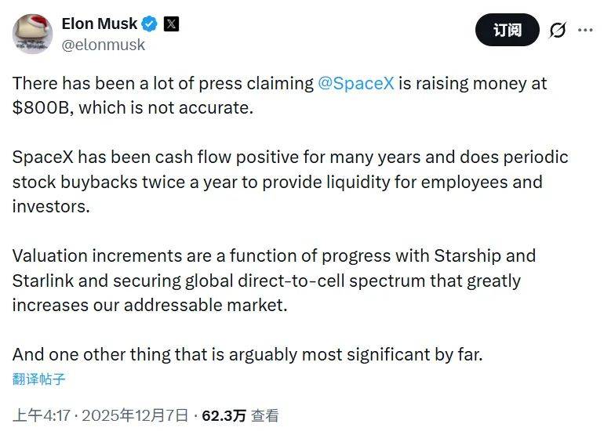Click the 查看 views label
Image resolution: width=604 pixels, height=431 pixels.
click(x=264, y=415)
